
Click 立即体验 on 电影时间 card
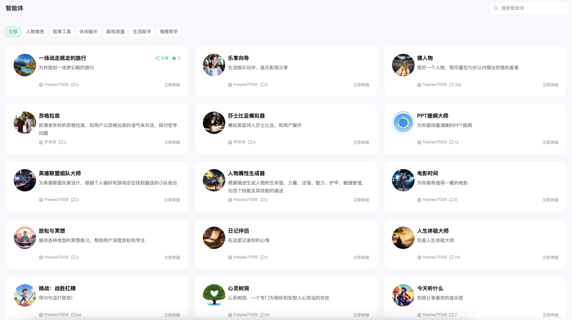550,200
